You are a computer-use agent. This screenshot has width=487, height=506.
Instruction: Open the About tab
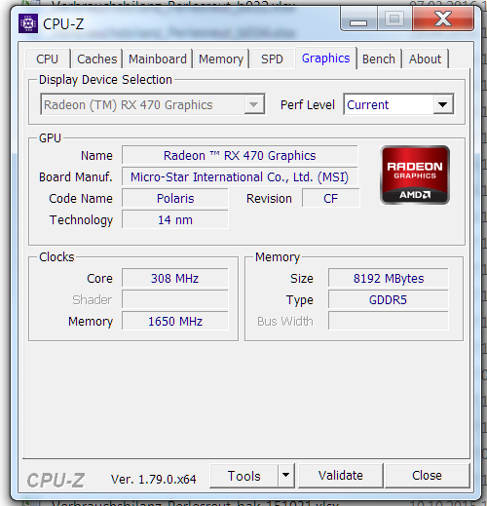coord(425,59)
